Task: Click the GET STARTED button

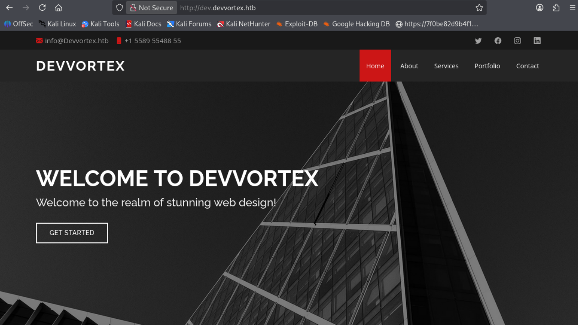Action: click(x=72, y=233)
